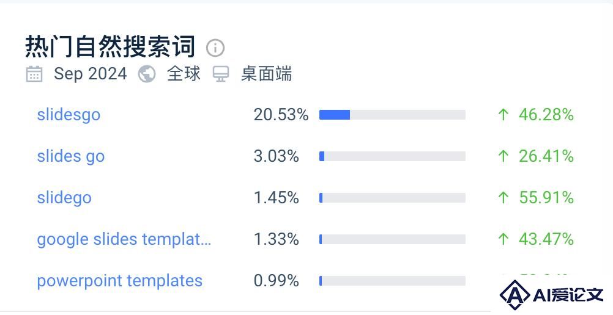This screenshot has height=315, width=613.
Task: Click the info icon beside 热门自然搜索词
Action: tap(215, 48)
